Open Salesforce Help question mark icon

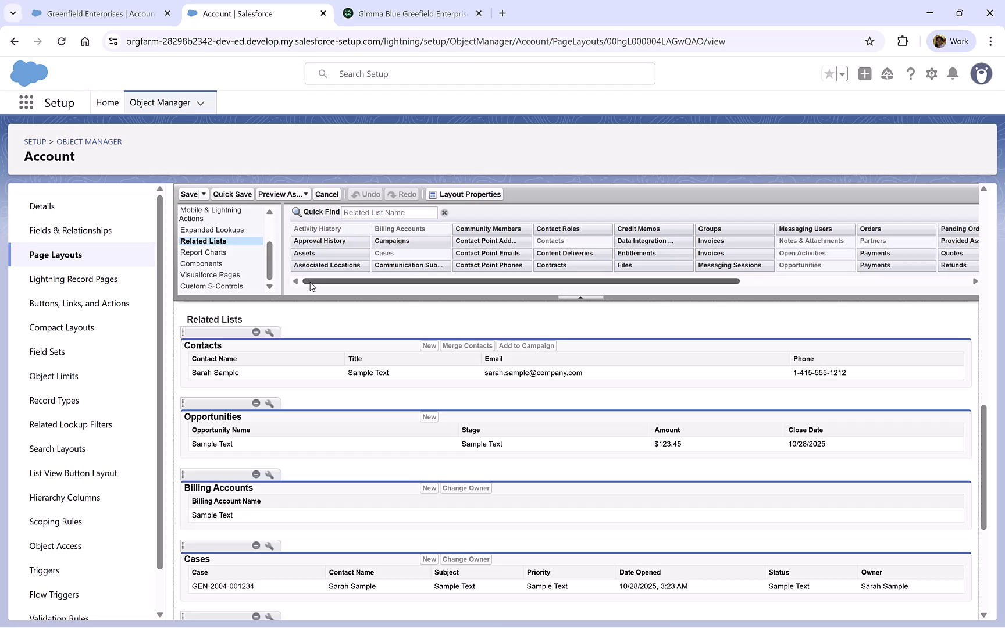coord(910,74)
